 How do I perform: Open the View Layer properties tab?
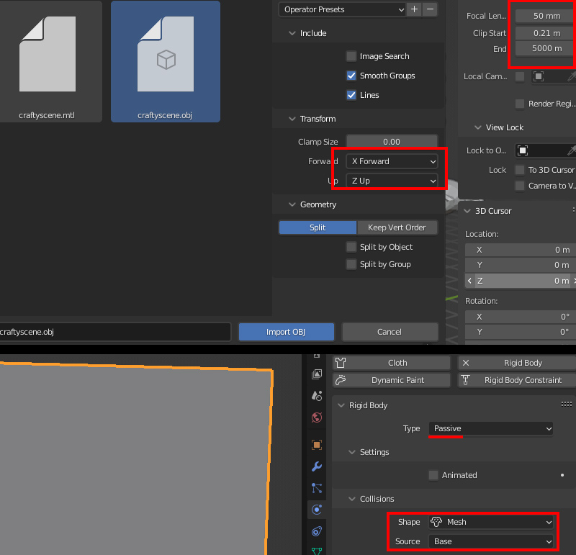click(x=317, y=374)
